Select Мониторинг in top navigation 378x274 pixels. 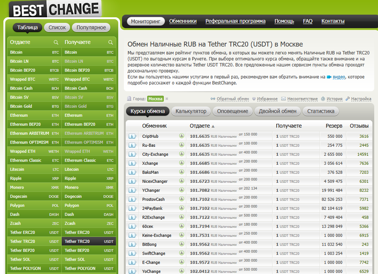click(x=146, y=21)
